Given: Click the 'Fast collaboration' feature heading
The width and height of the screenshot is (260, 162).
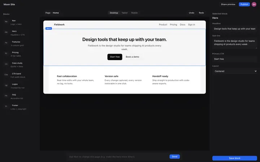Looking at the screenshot, I should pos(67,76).
